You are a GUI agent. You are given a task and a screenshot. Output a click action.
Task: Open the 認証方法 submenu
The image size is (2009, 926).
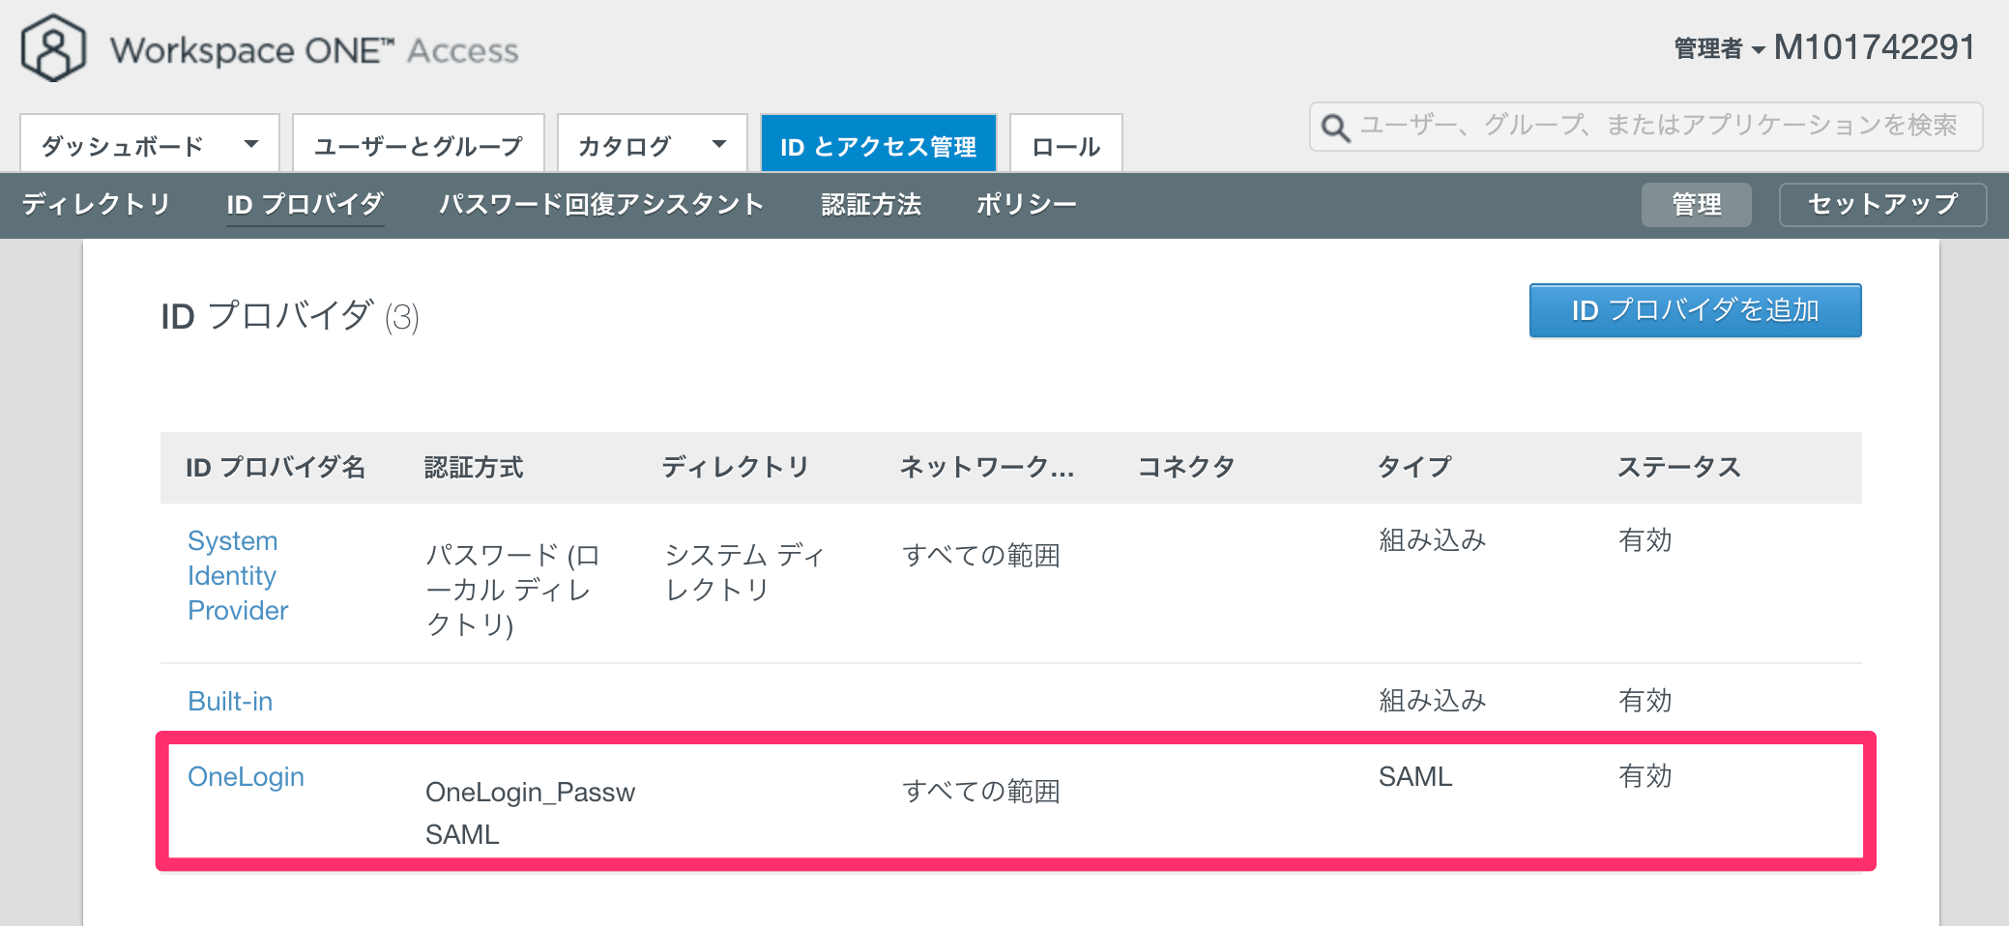point(871,204)
